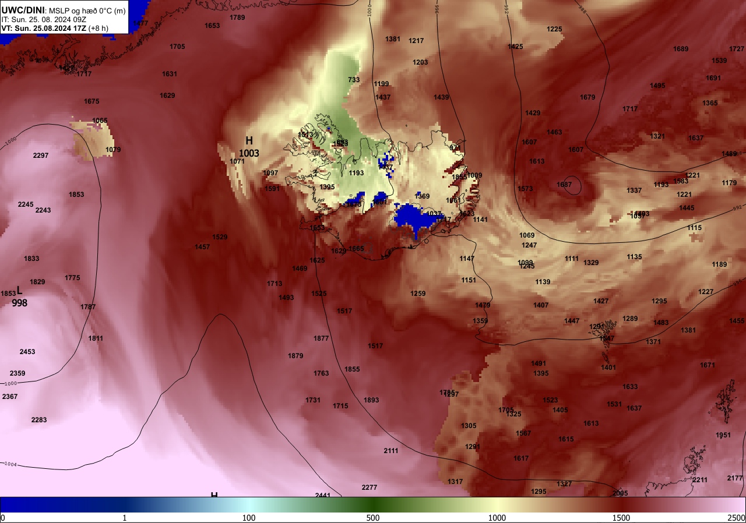746x523 pixels.
Task: Click the 2211 height value
Action: point(700,480)
